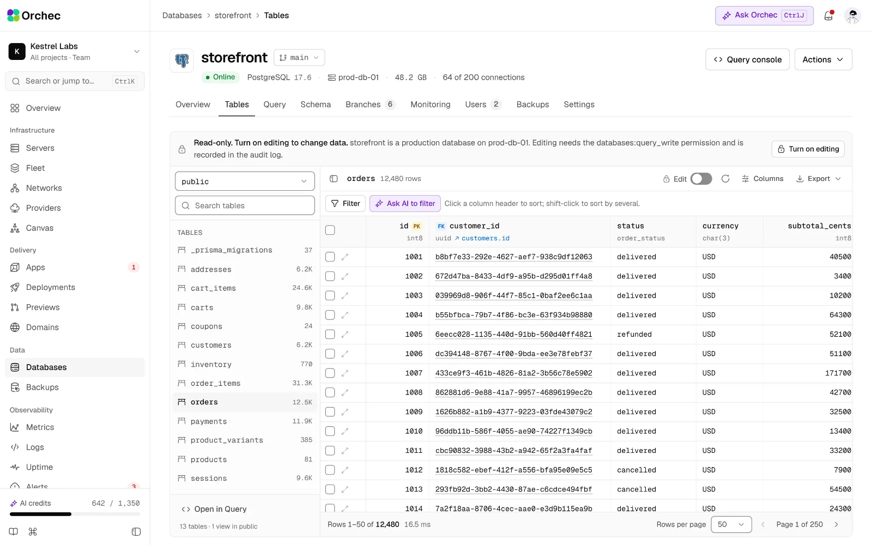Switch to the Branches tab
872x545 pixels.
(x=370, y=105)
